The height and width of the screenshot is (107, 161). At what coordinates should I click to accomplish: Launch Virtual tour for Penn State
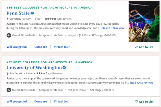click(62, 47)
